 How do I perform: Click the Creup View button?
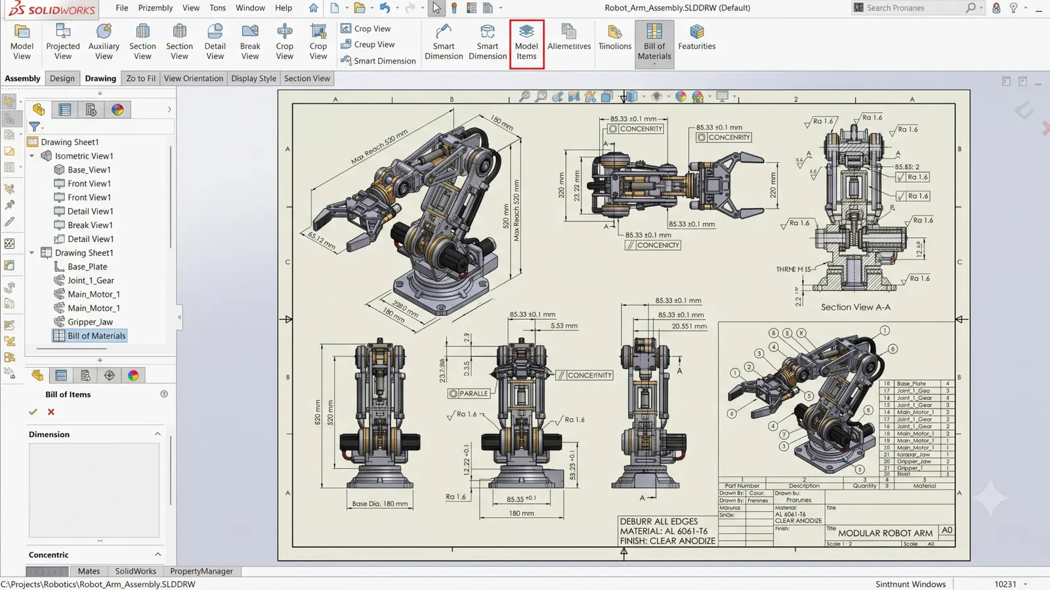coord(368,45)
